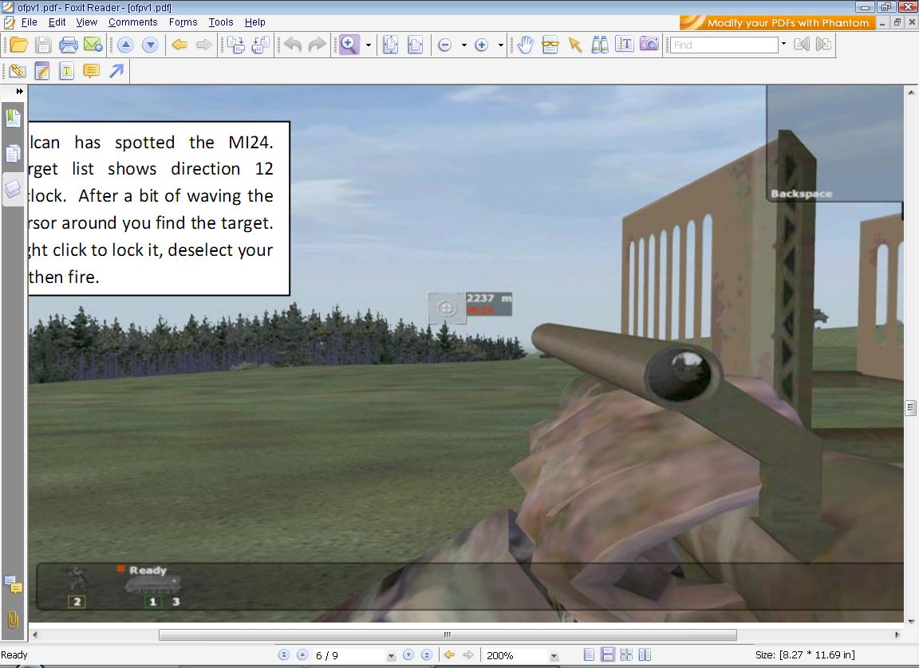
Task: Click the yellow Previous View arrow in toolbar
Action: pos(179,45)
